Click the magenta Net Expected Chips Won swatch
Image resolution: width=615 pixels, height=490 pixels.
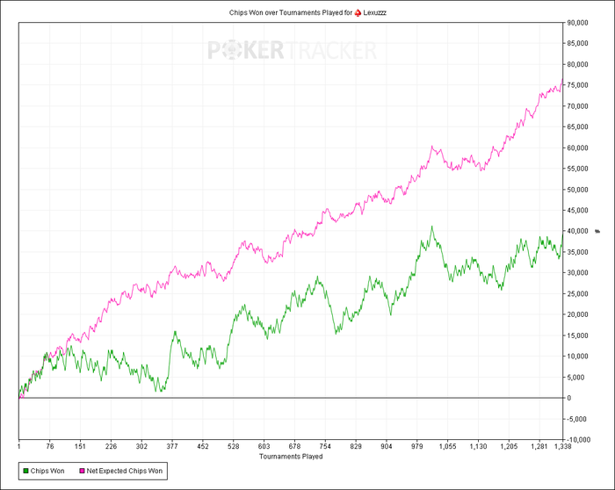(82, 471)
